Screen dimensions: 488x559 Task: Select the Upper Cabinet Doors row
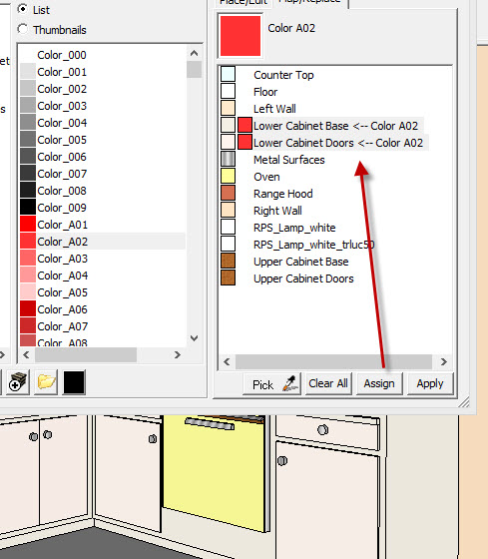tap(303, 279)
